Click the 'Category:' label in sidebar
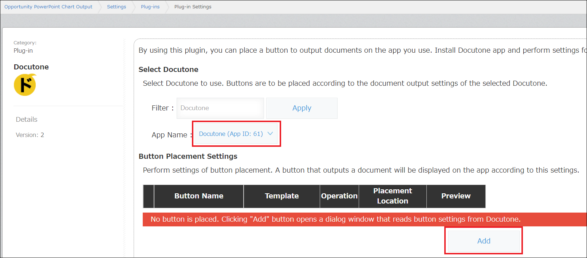The height and width of the screenshot is (258, 587). pyautogui.click(x=25, y=43)
